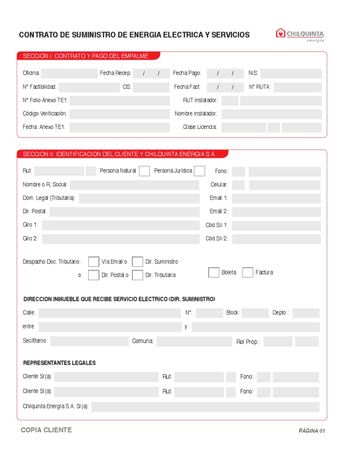This screenshot has height=455, width=341.
Task: Focus the Nombre o R. Social field
Action: 134,185
